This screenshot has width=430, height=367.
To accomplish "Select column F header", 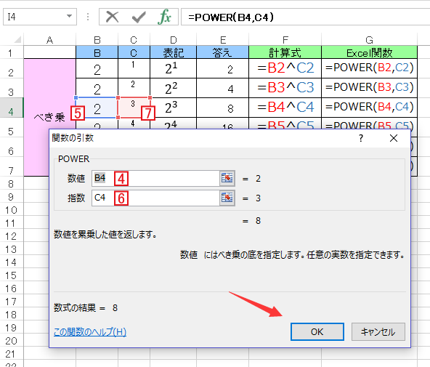I will pyautogui.click(x=285, y=40).
